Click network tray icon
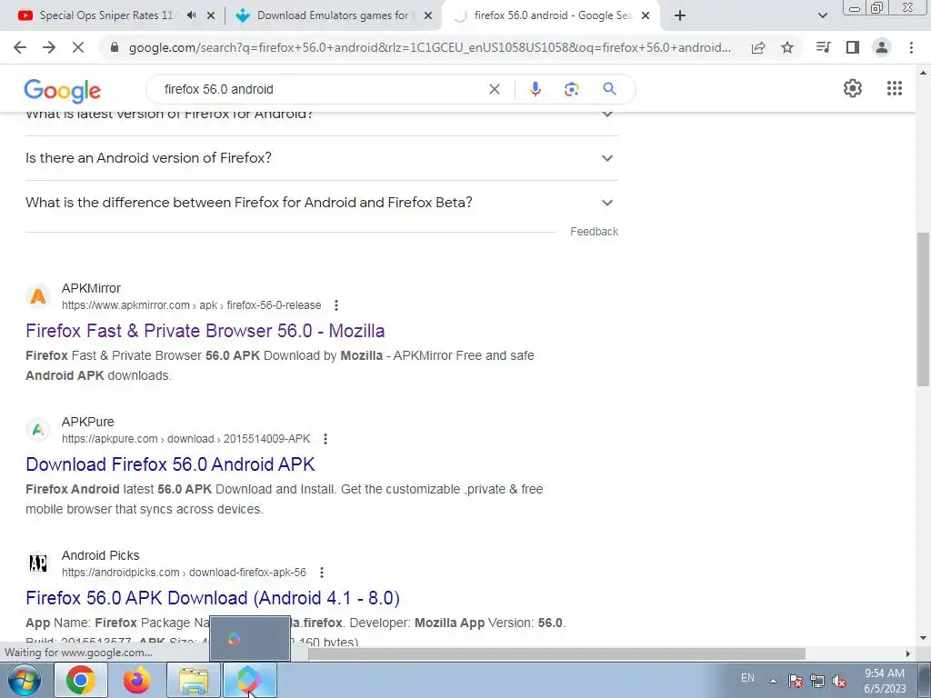This screenshot has width=931, height=698. (817, 681)
